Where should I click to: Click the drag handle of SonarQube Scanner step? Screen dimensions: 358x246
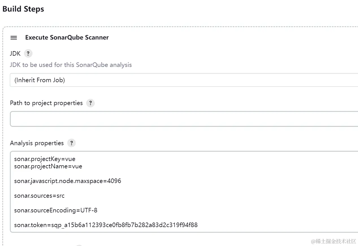point(14,38)
